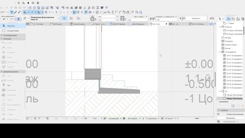Select 'Рабочие Листы' in the Navigator tree
The image size is (245, 138).
click(231, 45)
